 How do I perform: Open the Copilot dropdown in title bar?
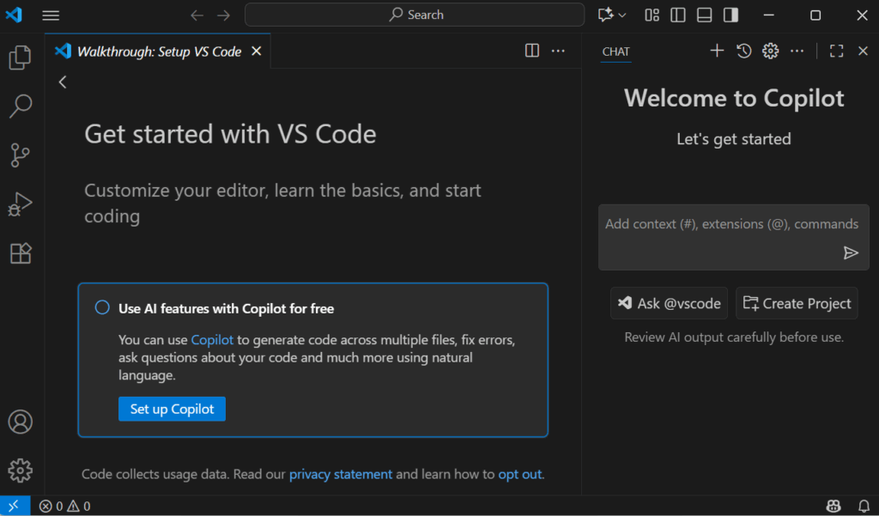coord(612,15)
